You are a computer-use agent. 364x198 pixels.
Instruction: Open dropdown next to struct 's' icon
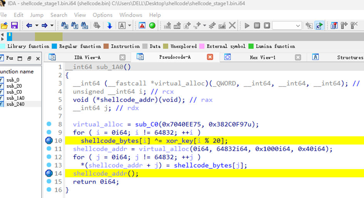click(x=205, y=25)
